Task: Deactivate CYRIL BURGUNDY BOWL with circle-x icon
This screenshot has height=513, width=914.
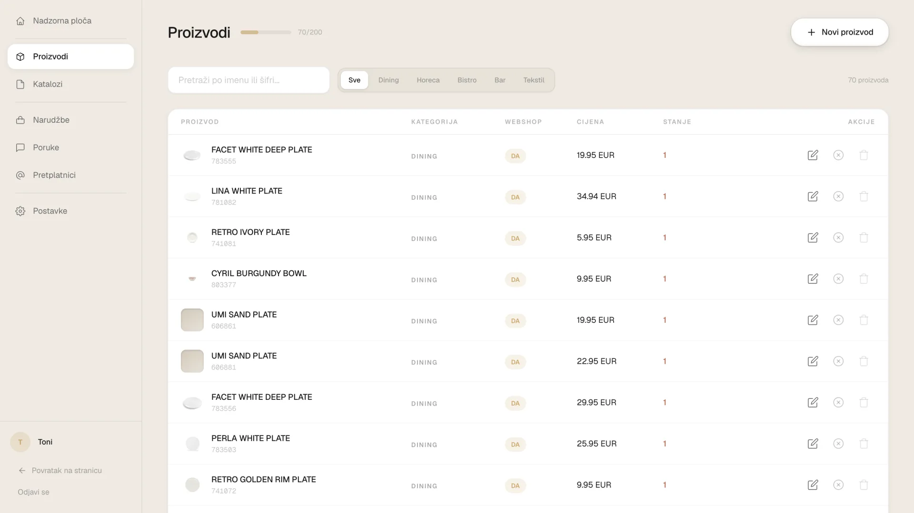Action: [838, 279]
